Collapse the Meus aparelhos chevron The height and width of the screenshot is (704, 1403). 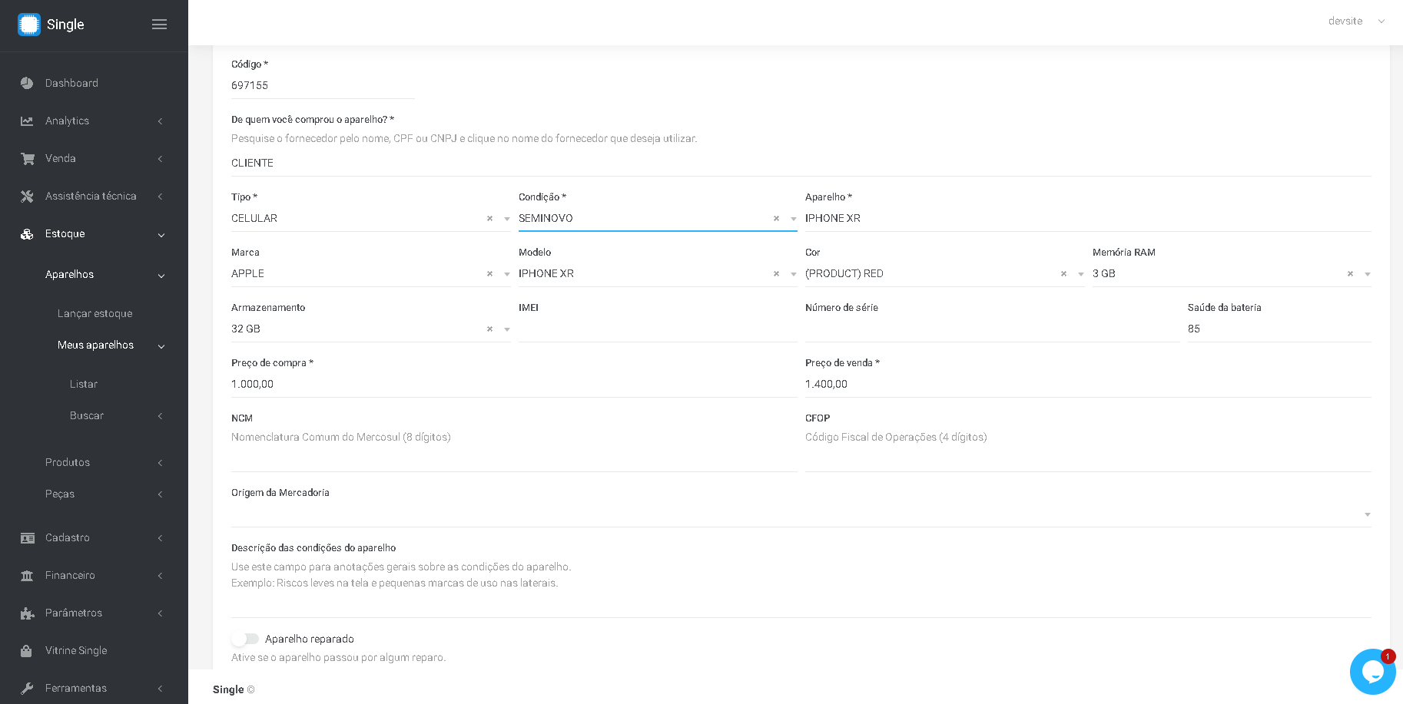pos(161,346)
